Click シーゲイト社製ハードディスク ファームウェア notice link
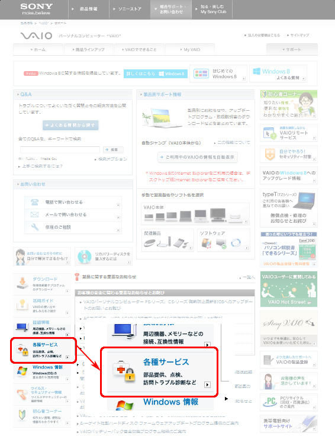The height and width of the screenshot is (436, 335). tap(159, 423)
